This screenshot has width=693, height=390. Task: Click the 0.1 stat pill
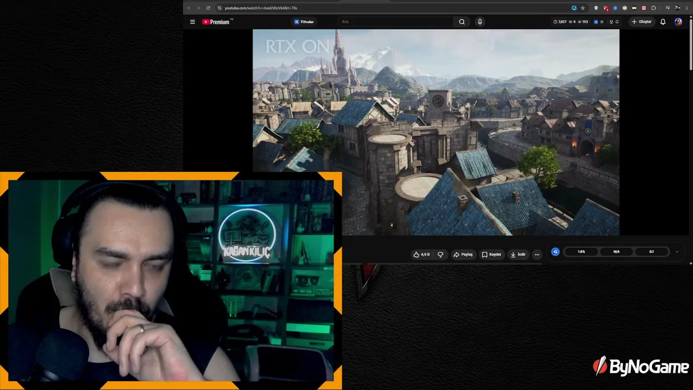[651, 252]
